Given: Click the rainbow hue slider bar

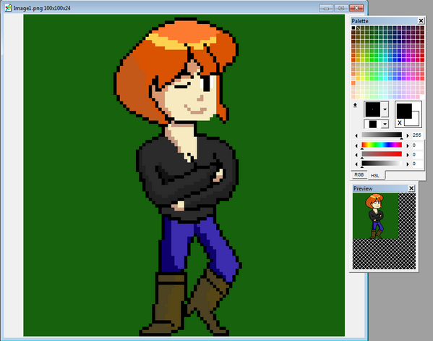Looking at the screenshot, I should click(x=382, y=145).
